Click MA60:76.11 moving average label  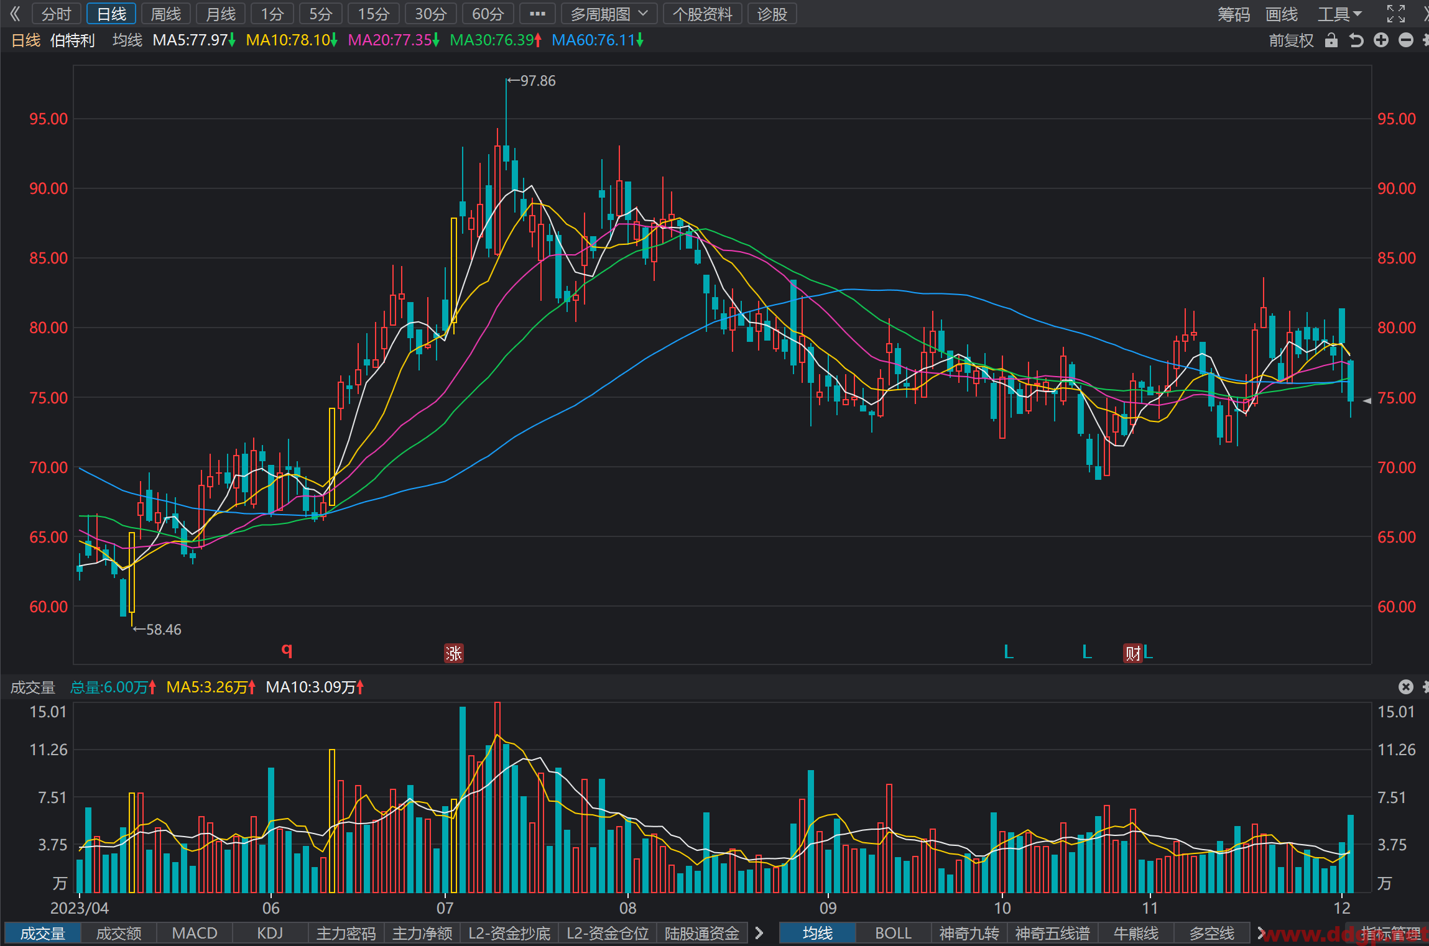pos(598,40)
